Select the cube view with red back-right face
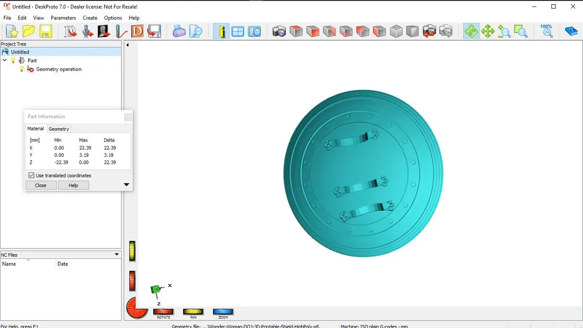 pyautogui.click(x=329, y=31)
